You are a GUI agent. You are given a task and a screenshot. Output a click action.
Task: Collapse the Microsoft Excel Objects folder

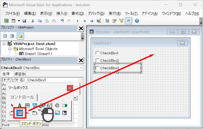[10, 49]
